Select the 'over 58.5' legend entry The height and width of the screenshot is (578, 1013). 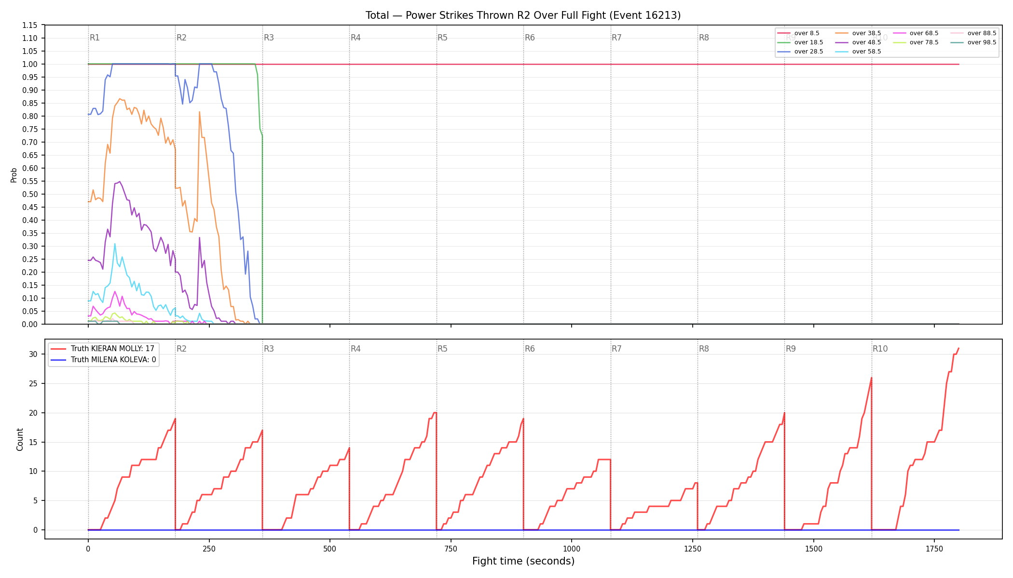pos(858,52)
